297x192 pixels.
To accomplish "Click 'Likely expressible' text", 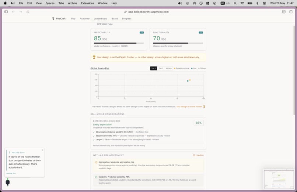I will click(102, 124).
